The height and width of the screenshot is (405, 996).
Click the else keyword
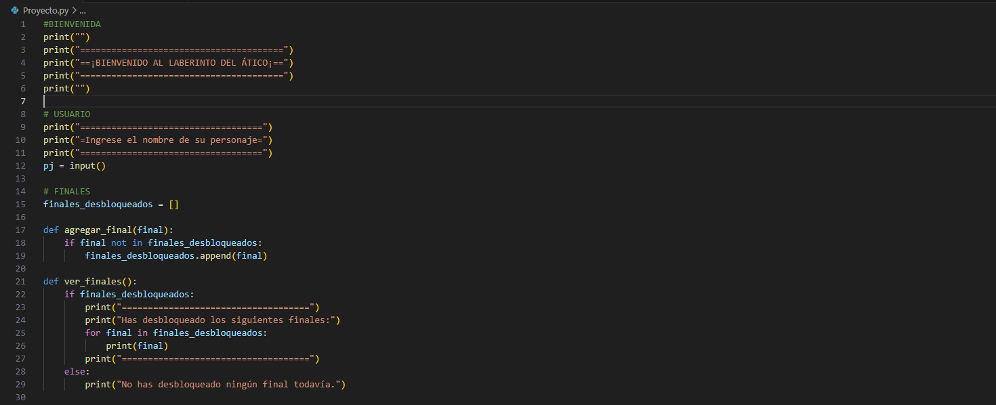point(77,371)
